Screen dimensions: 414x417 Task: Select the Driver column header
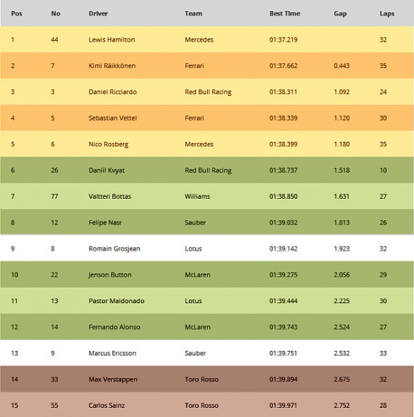[98, 14]
